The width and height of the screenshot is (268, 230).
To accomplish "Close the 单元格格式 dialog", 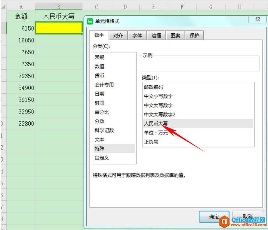I will (257, 20).
